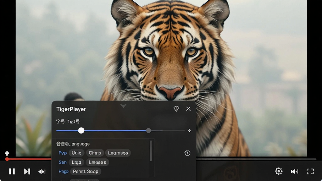Select the Utilo chip
Image resolution: width=322 pixels, height=181 pixels.
76,153
